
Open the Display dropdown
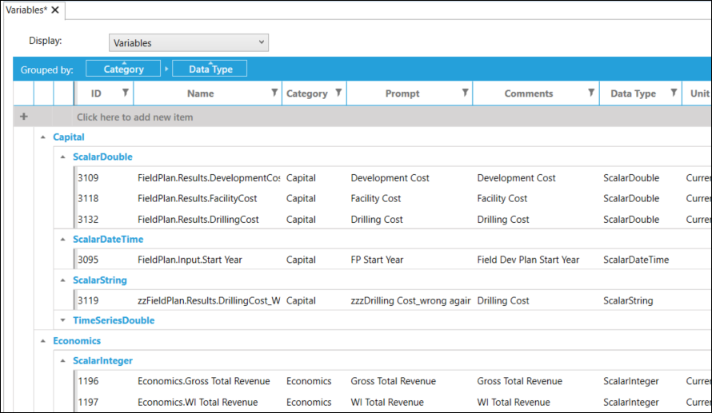pyautogui.click(x=189, y=42)
